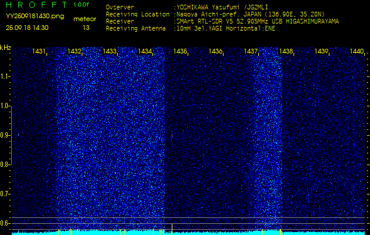This screenshot has height=235, width=370.
Task: Click the kHz axis unit label
Action: pos(5,48)
